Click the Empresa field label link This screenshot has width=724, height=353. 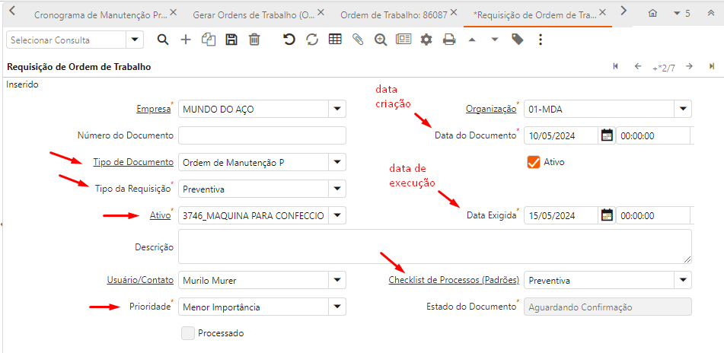[153, 110]
